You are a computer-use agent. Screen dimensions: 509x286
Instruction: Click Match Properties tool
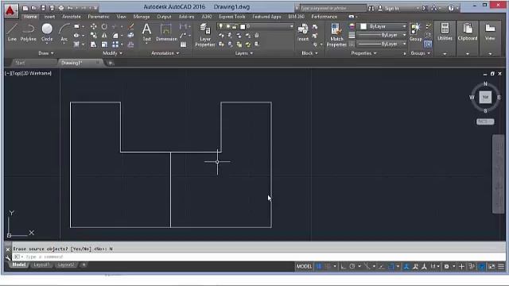coord(336,35)
